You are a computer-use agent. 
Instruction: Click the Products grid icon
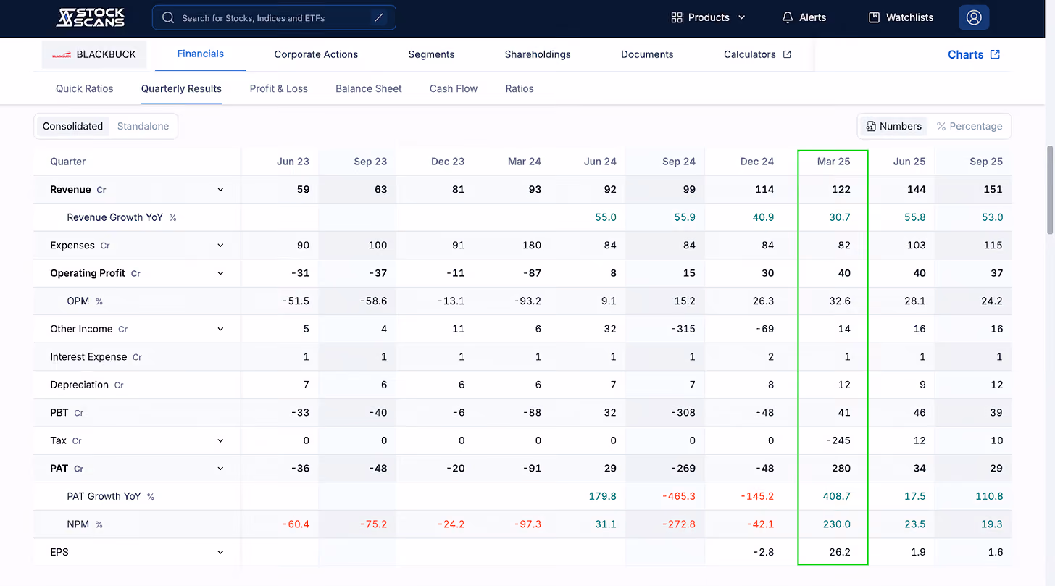[x=677, y=17]
